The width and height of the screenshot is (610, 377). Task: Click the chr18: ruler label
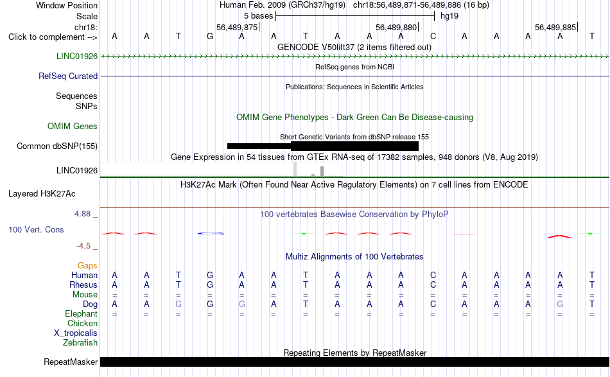pos(85,27)
